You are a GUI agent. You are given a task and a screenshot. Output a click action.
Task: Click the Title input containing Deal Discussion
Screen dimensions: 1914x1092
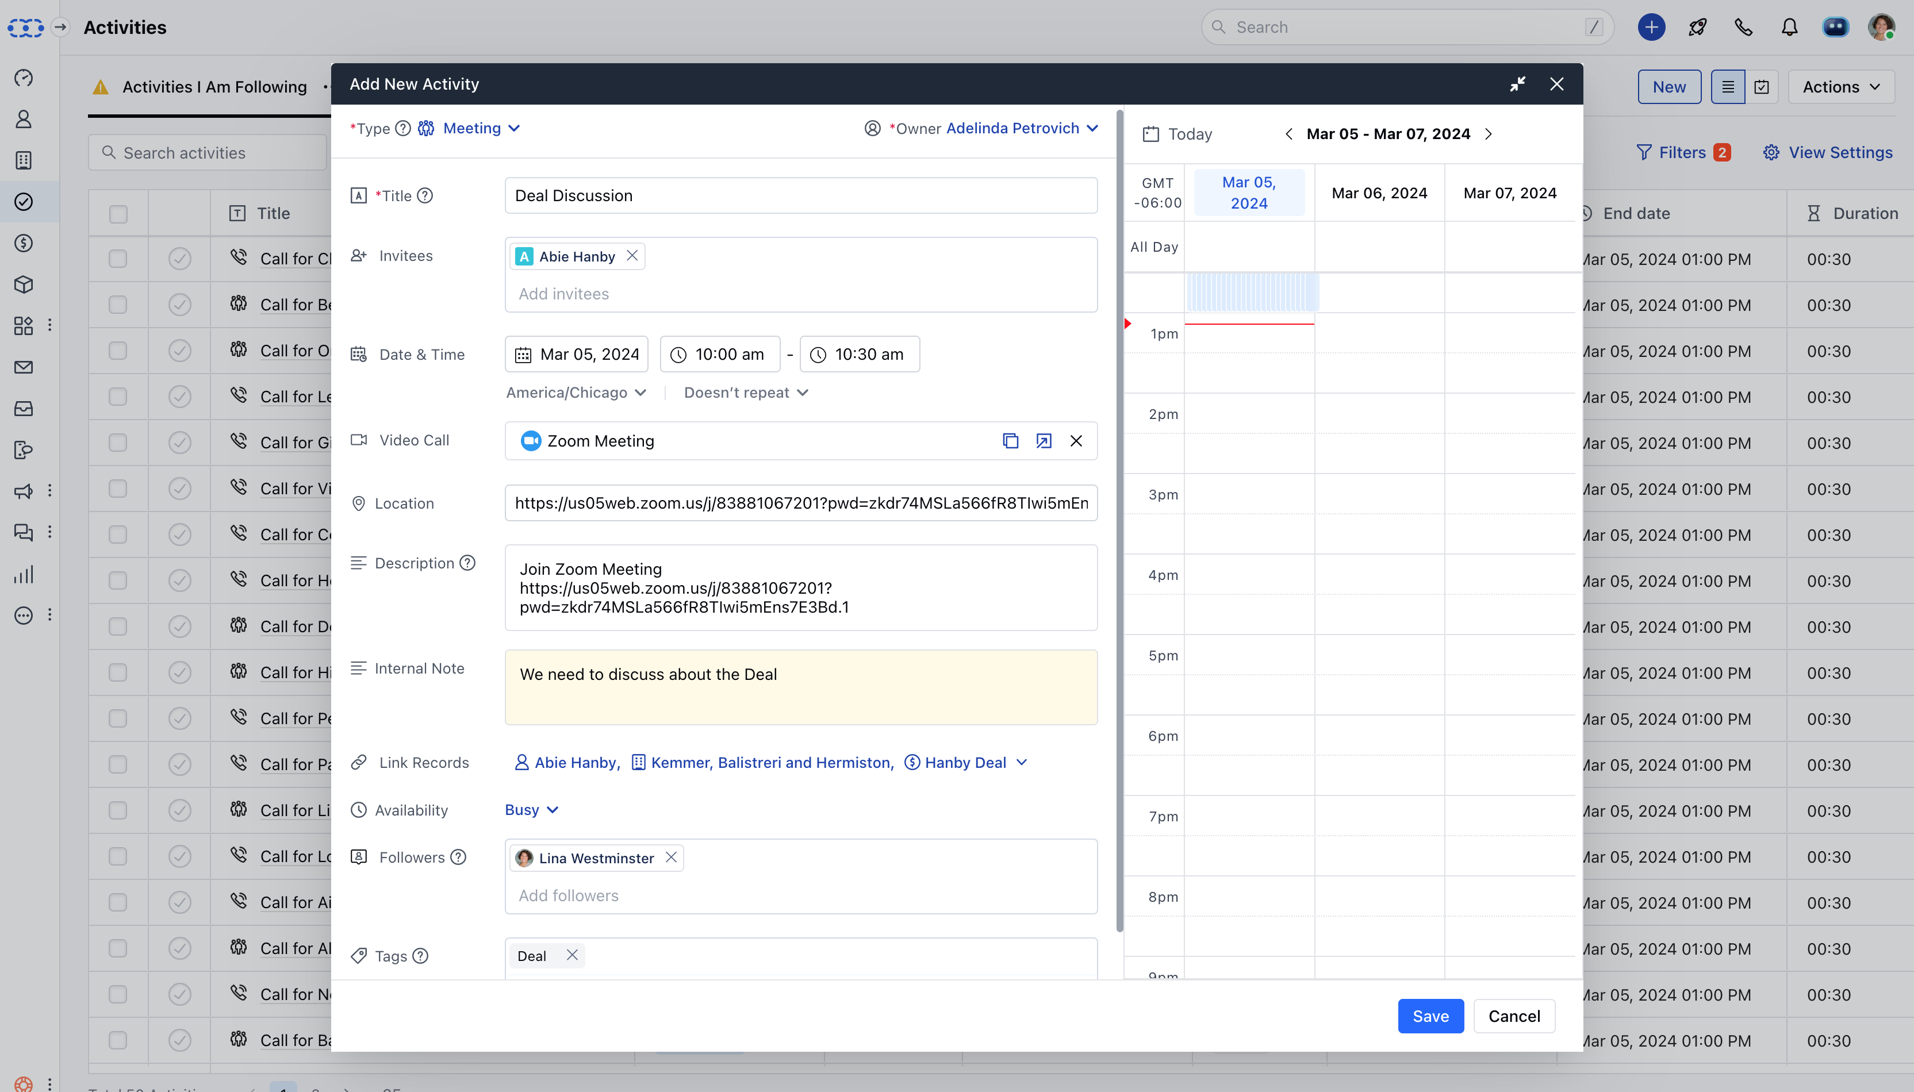point(800,195)
